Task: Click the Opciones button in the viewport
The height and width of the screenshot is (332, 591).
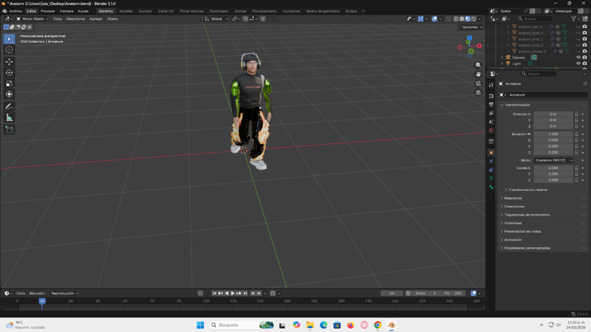Action: tap(470, 27)
